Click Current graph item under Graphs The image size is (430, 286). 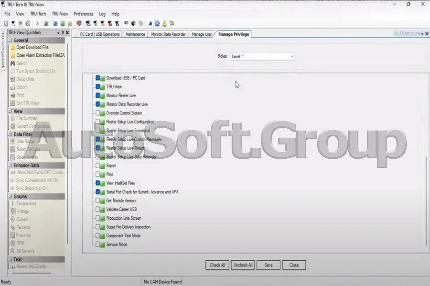coord(19,219)
